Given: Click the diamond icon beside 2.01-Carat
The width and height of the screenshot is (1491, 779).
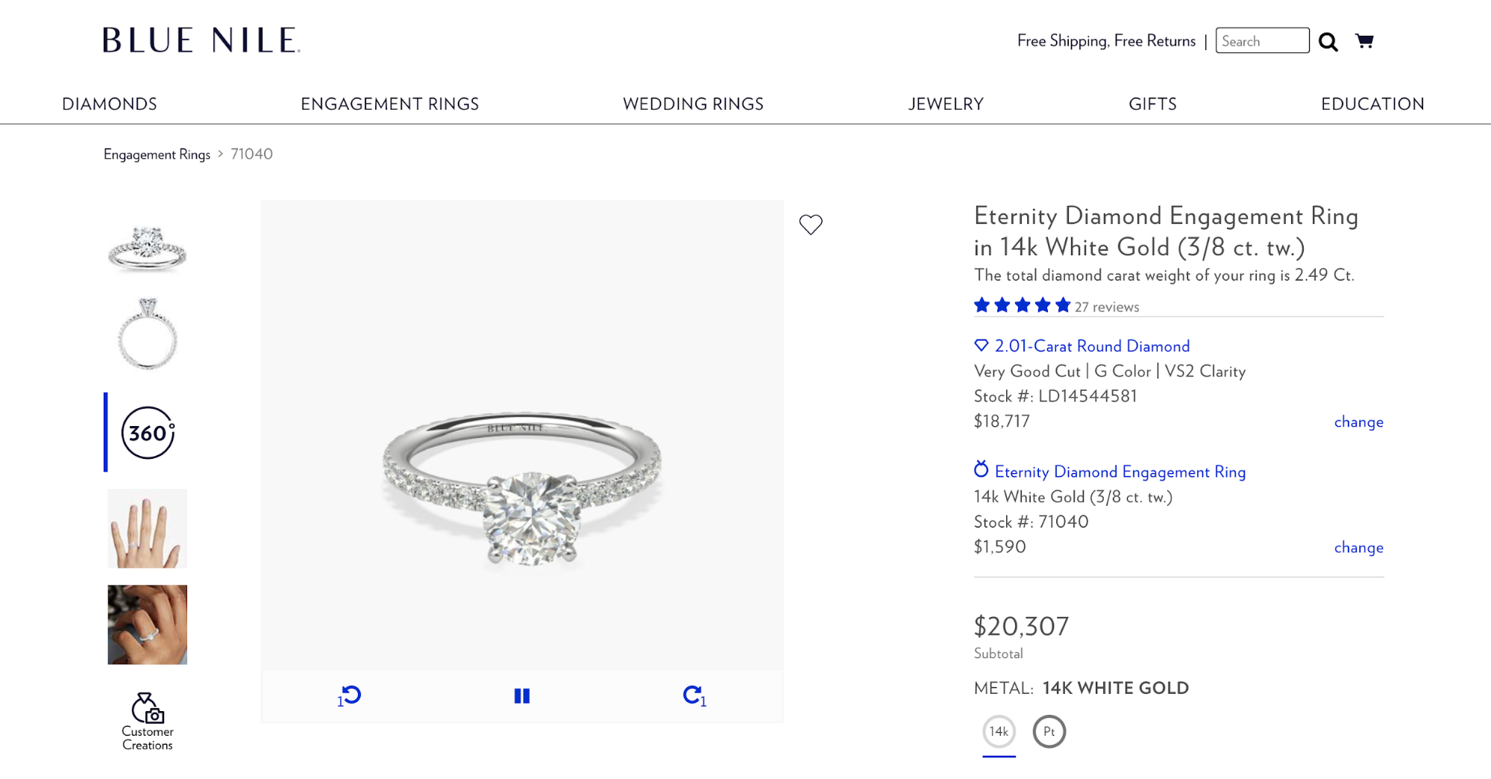Looking at the screenshot, I should [x=982, y=345].
